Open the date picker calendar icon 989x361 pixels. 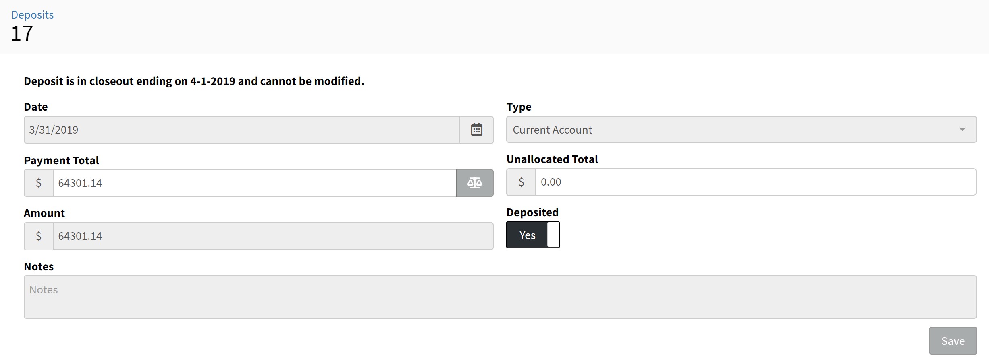pyautogui.click(x=476, y=130)
